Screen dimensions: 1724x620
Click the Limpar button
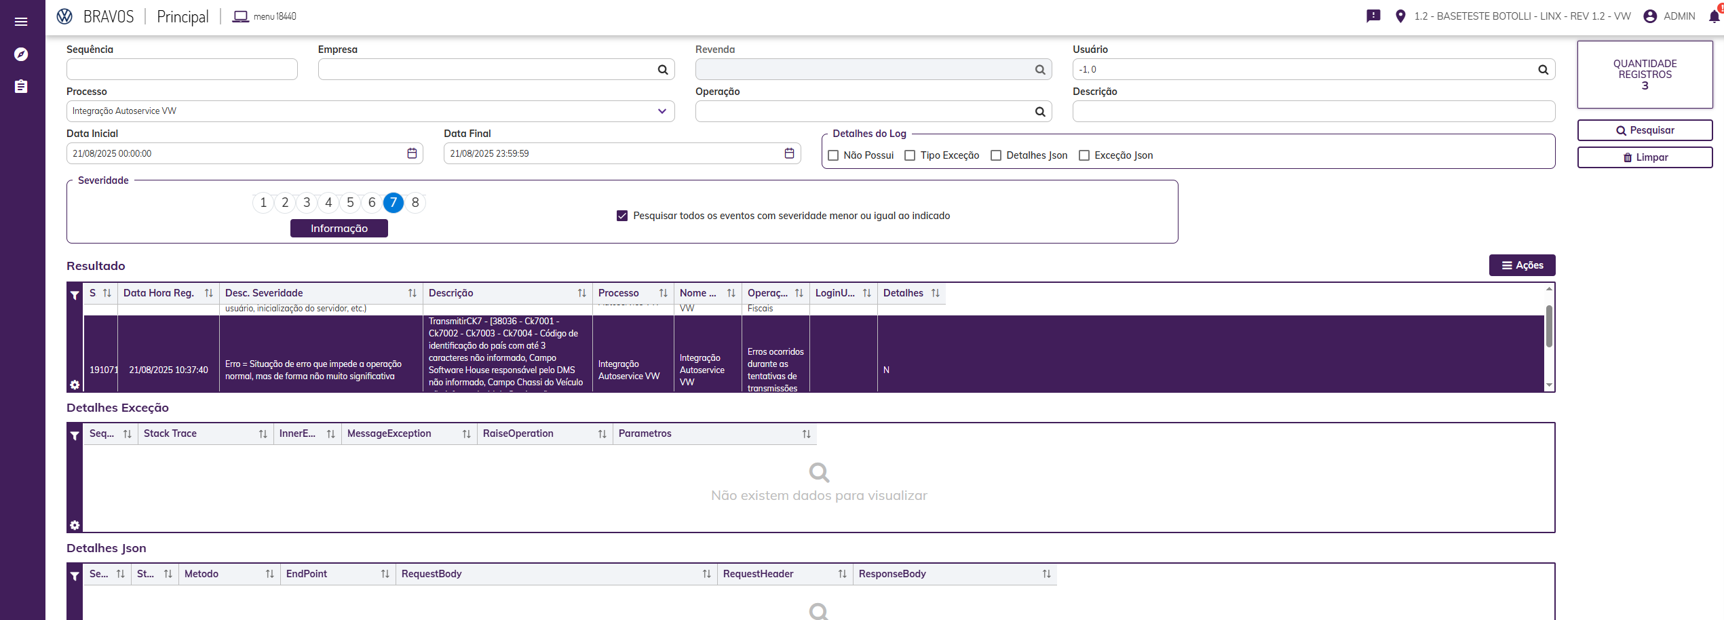[x=1645, y=157]
